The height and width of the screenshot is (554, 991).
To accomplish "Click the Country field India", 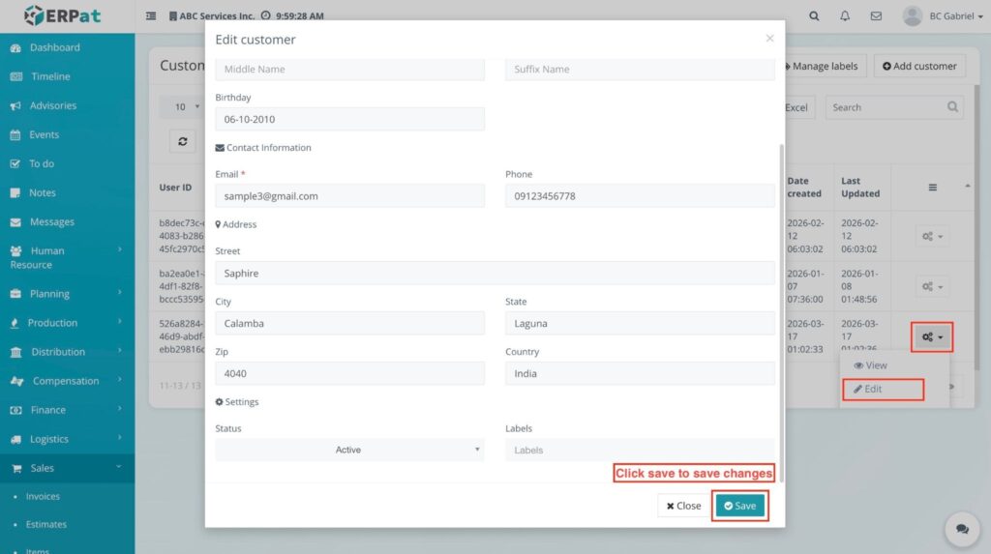I will click(640, 373).
